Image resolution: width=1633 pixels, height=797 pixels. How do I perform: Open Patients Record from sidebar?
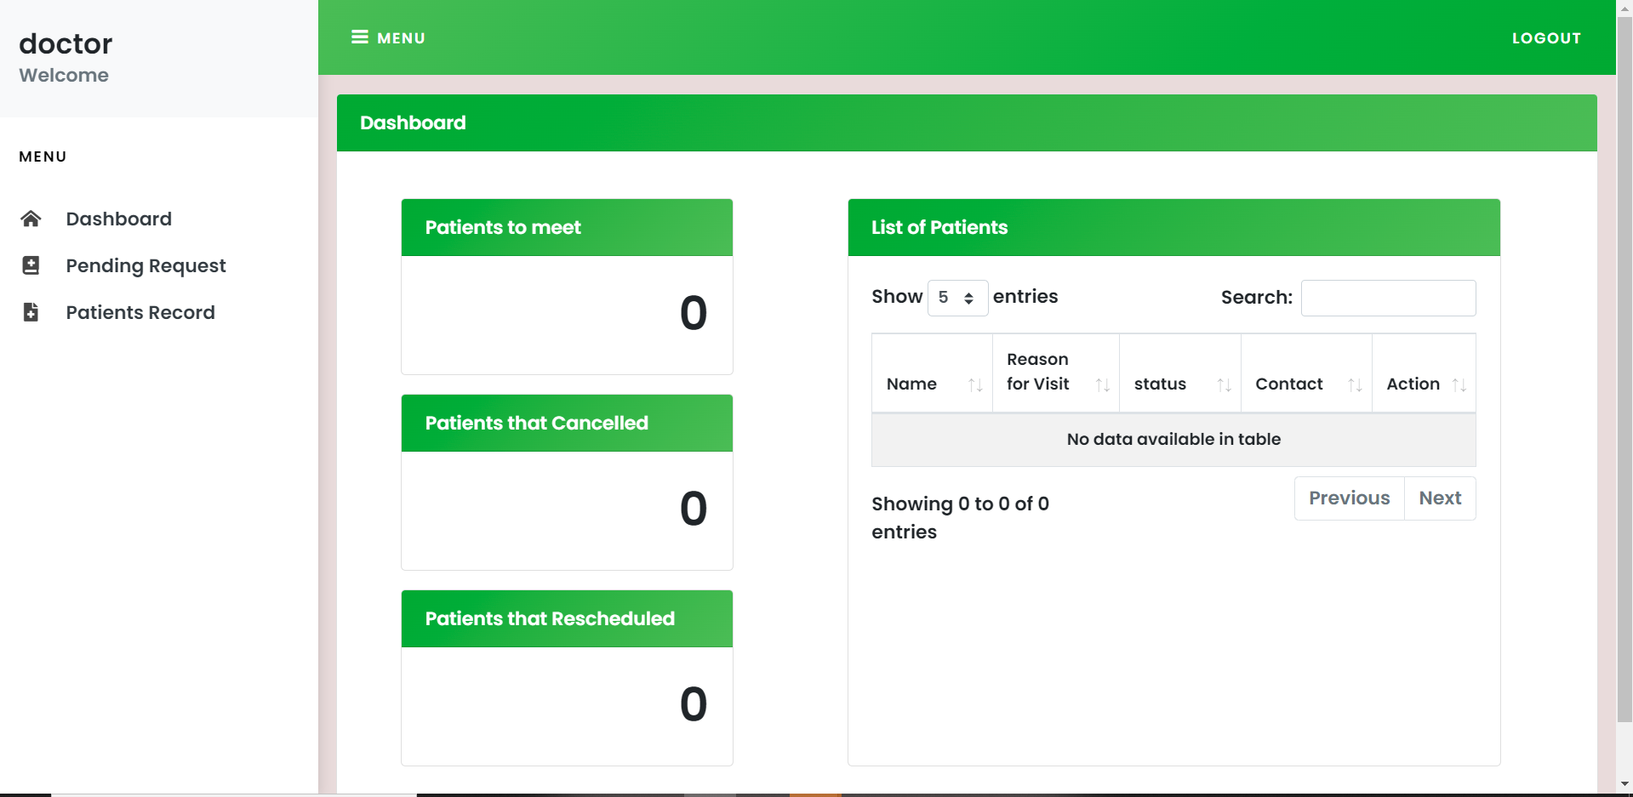(x=140, y=313)
